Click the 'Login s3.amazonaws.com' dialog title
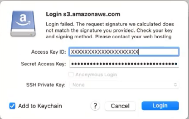189x119 pixels. point(83,14)
